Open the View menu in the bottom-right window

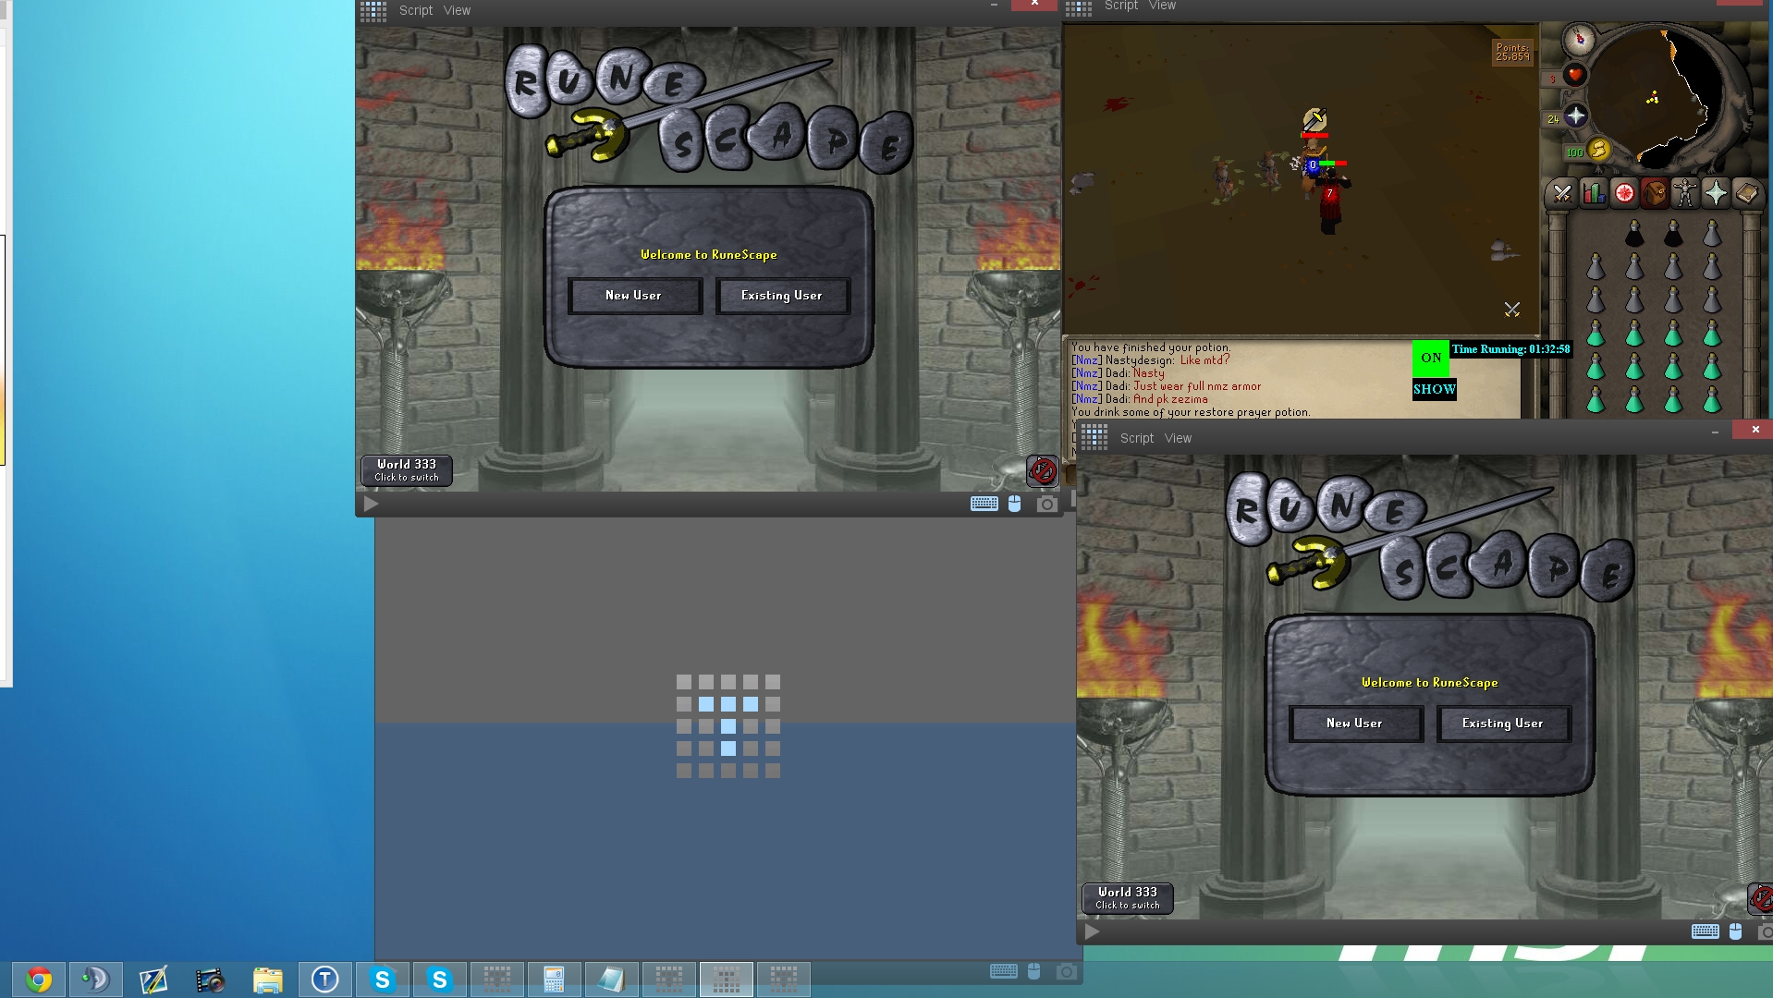[1178, 438]
